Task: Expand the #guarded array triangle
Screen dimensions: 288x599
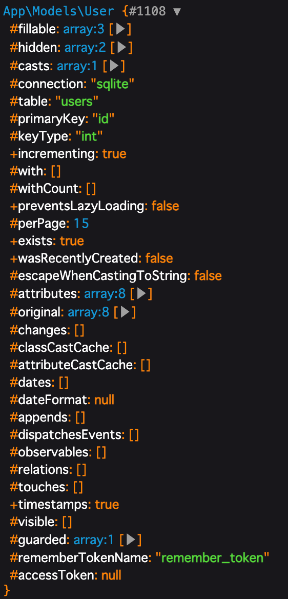Action: 131,540
